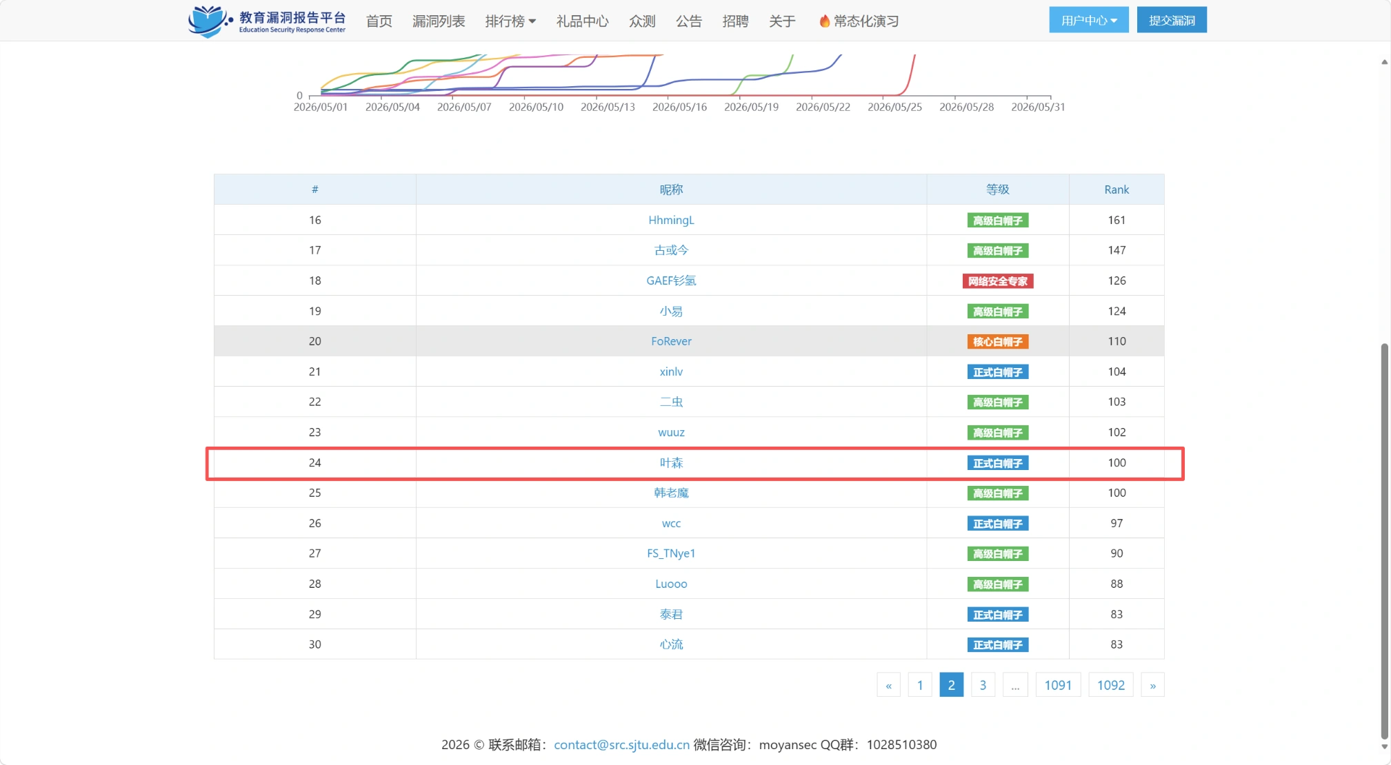Jump to pagination page 1091
Screen dimensions: 1391x765
pyautogui.click(x=1058, y=685)
